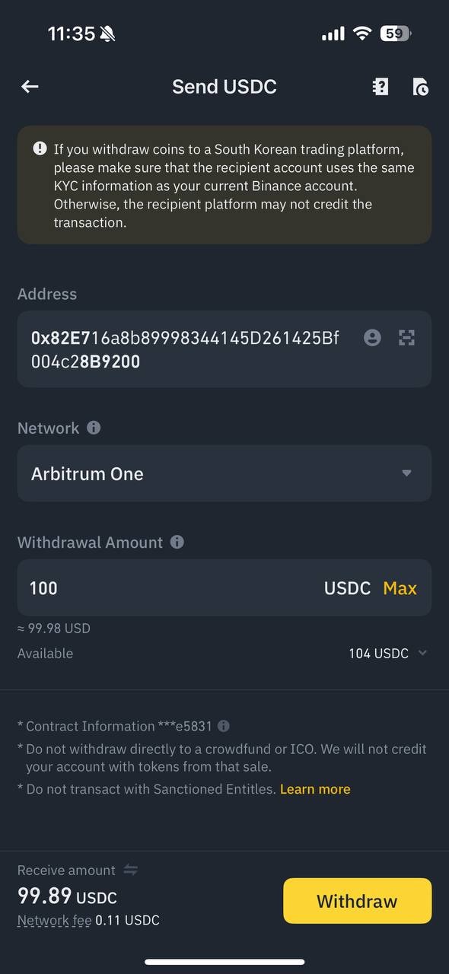Viewport: 449px width, 974px height.
Task: Open the Arbitrum One network dropdown
Action: [x=224, y=473]
